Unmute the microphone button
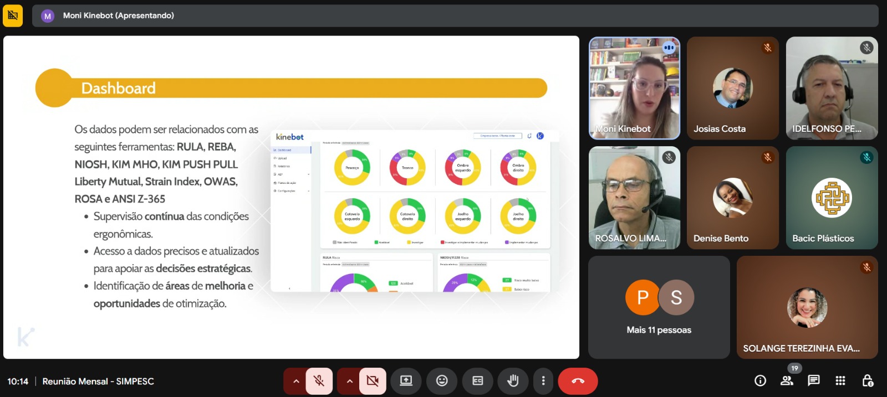This screenshot has width=887, height=397. pyautogui.click(x=319, y=381)
